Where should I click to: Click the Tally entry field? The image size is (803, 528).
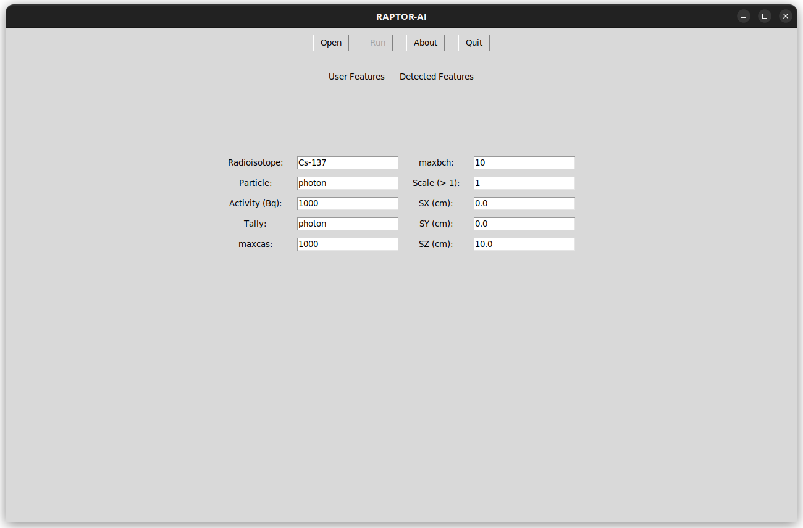[347, 224]
